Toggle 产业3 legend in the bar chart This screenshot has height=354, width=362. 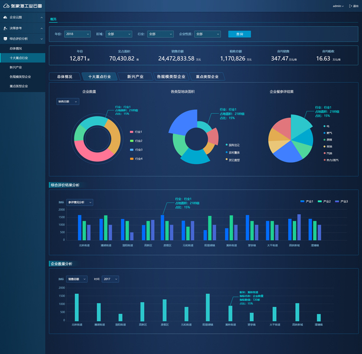(x=341, y=202)
